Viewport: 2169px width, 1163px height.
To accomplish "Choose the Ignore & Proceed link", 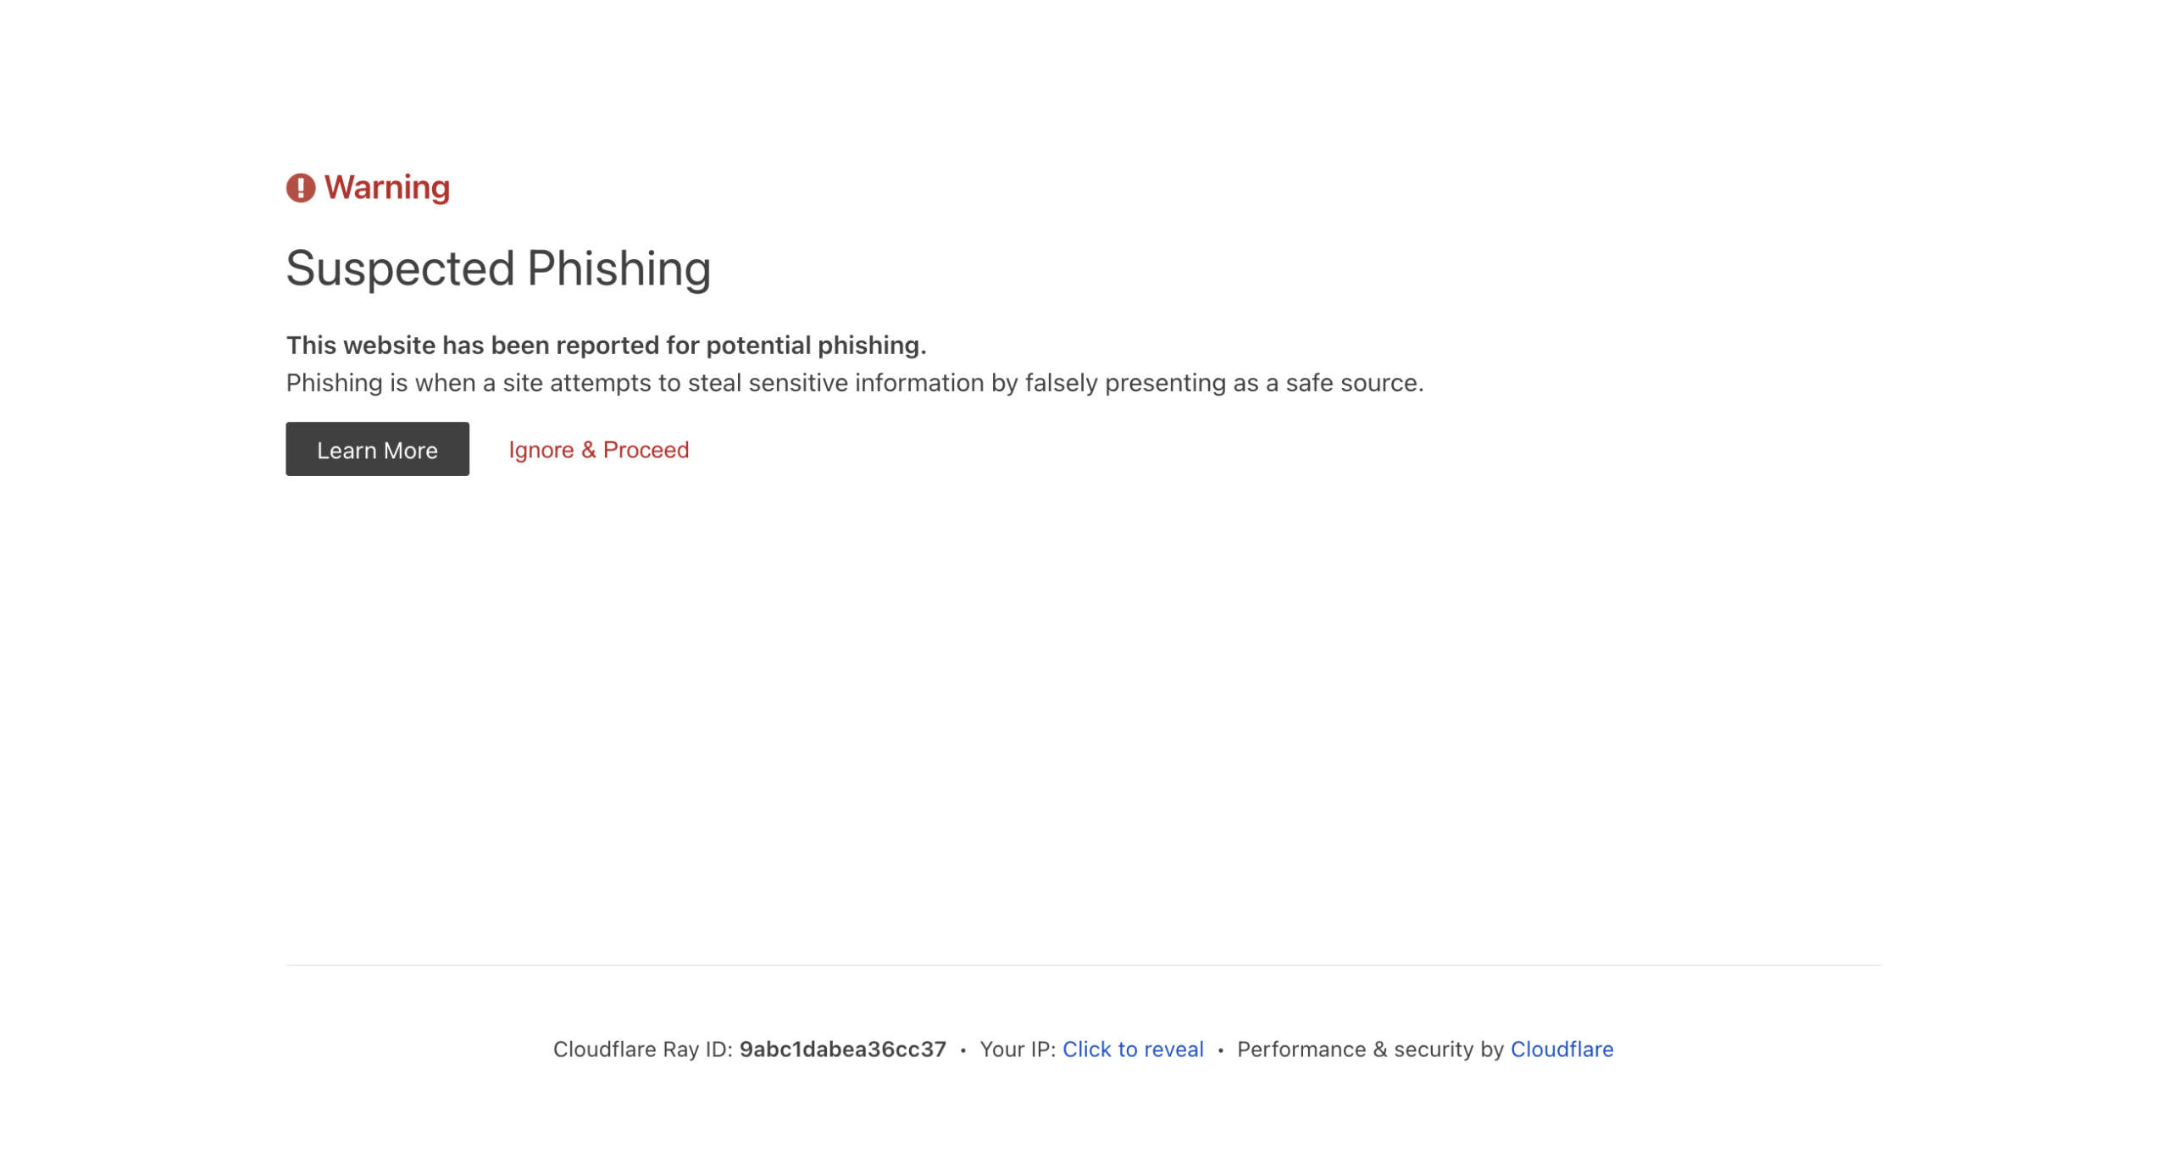I will click(x=598, y=450).
